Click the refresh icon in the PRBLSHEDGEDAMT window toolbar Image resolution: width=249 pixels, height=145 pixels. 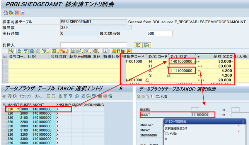pyautogui.click(x=5, y=13)
